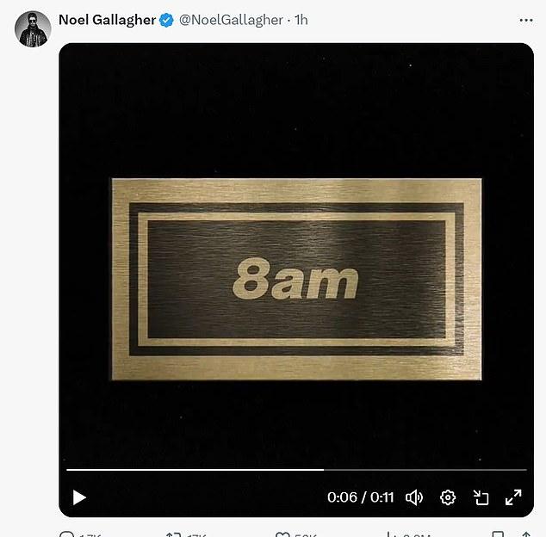Open the 1h timestamp link

[301, 20]
